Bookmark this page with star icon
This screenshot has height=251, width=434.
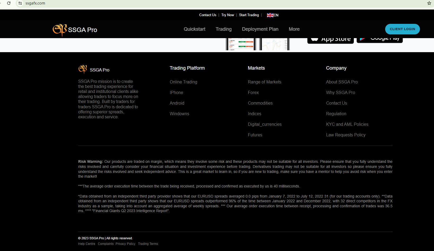tap(429, 3)
